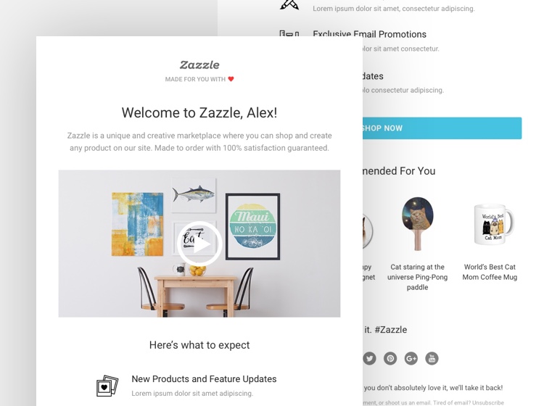Open the Pinterest social icon
Screen dimensions: 544x406
point(390,358)
